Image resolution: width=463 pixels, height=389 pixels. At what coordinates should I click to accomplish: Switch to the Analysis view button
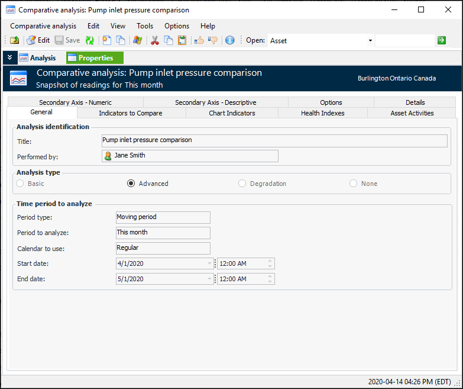[x=37, y=57]
